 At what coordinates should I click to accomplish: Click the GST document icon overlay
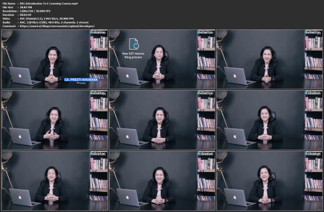pyautogui.click(x=134, y=44)
